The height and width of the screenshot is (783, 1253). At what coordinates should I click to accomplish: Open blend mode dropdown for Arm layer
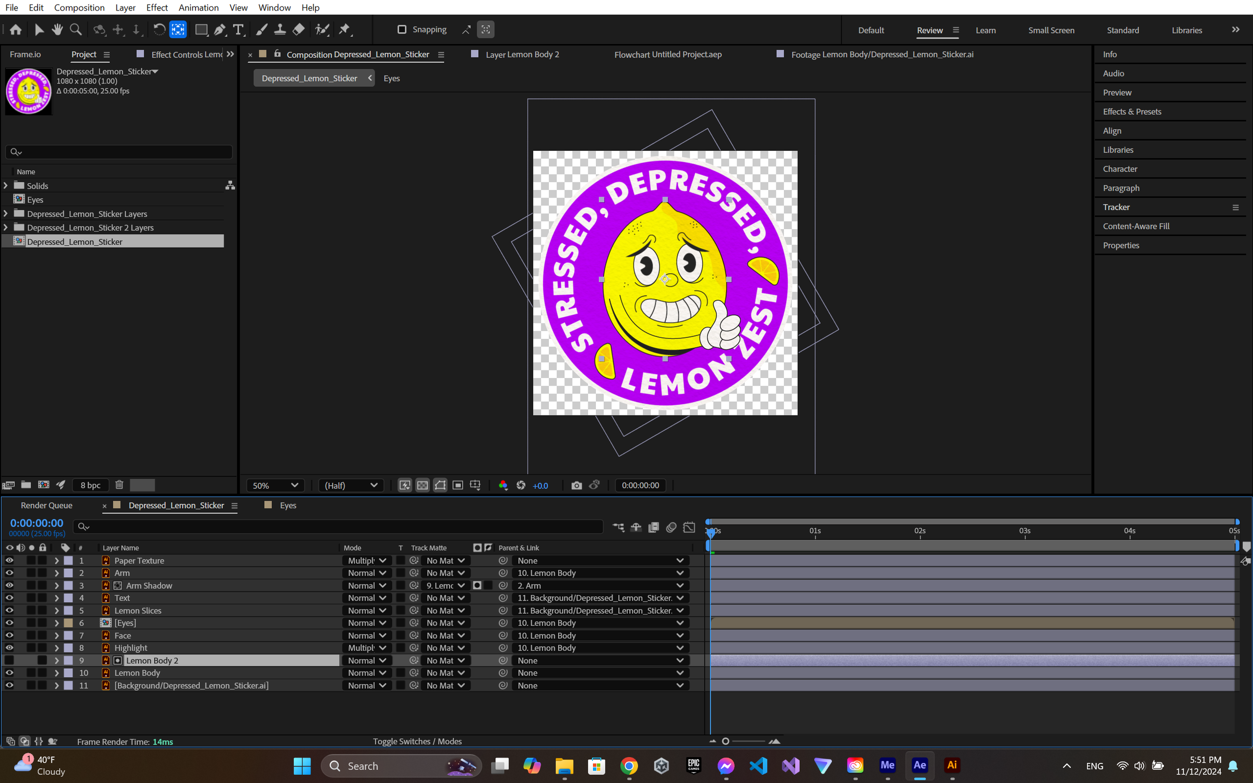pyautogui.click(x=366, y=573)
